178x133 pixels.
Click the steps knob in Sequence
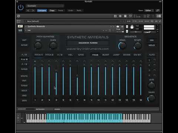(x=122, y=46)
